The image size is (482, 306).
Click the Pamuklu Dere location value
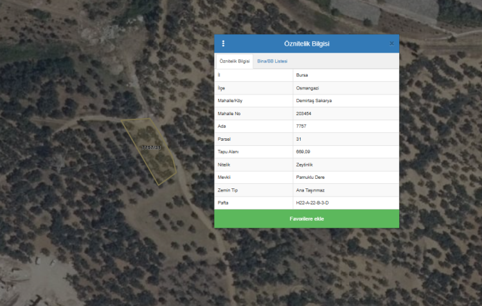click(310, 177)
